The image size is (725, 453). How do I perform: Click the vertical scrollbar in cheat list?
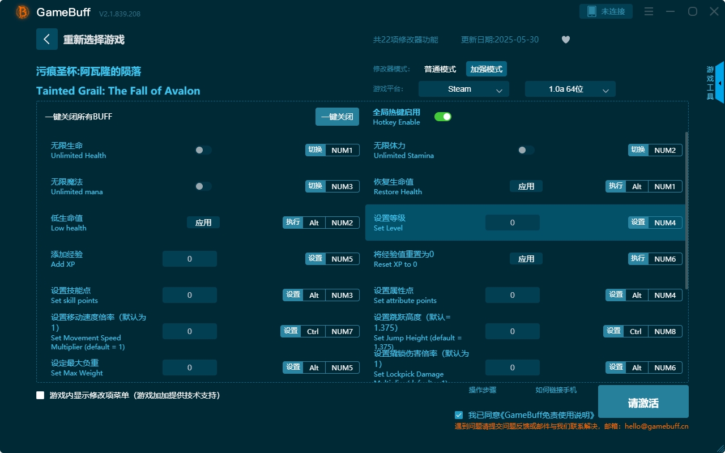coord(686,210)
